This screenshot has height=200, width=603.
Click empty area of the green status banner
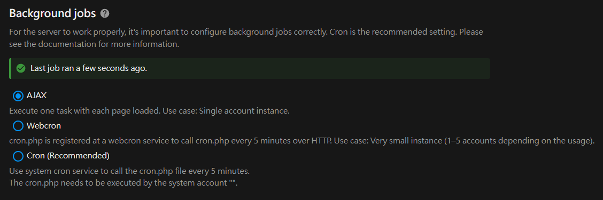click(319, 69)
